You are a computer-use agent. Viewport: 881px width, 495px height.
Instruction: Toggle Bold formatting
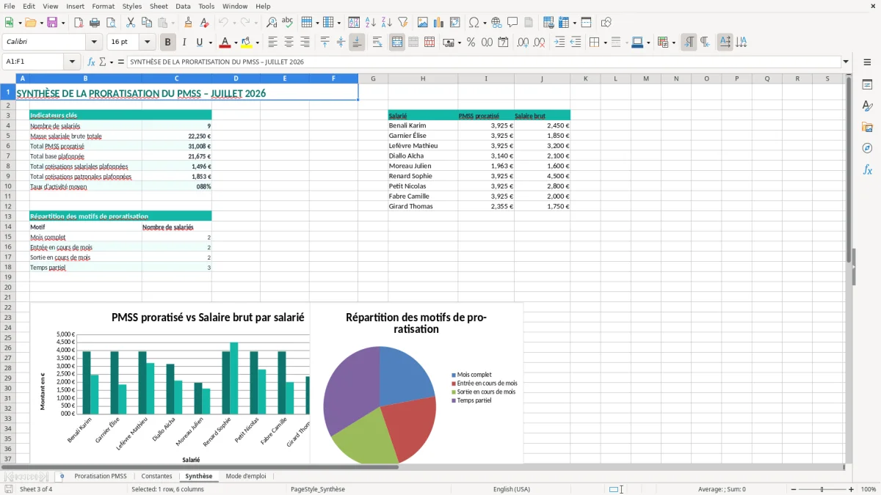click(x=167, y=43)
